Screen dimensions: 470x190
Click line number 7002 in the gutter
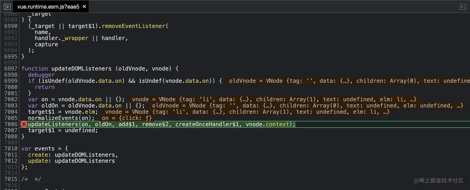point(11,99)
